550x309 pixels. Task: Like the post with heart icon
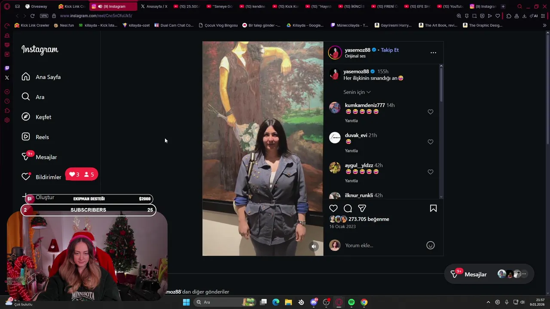click(x=333, y=208)
